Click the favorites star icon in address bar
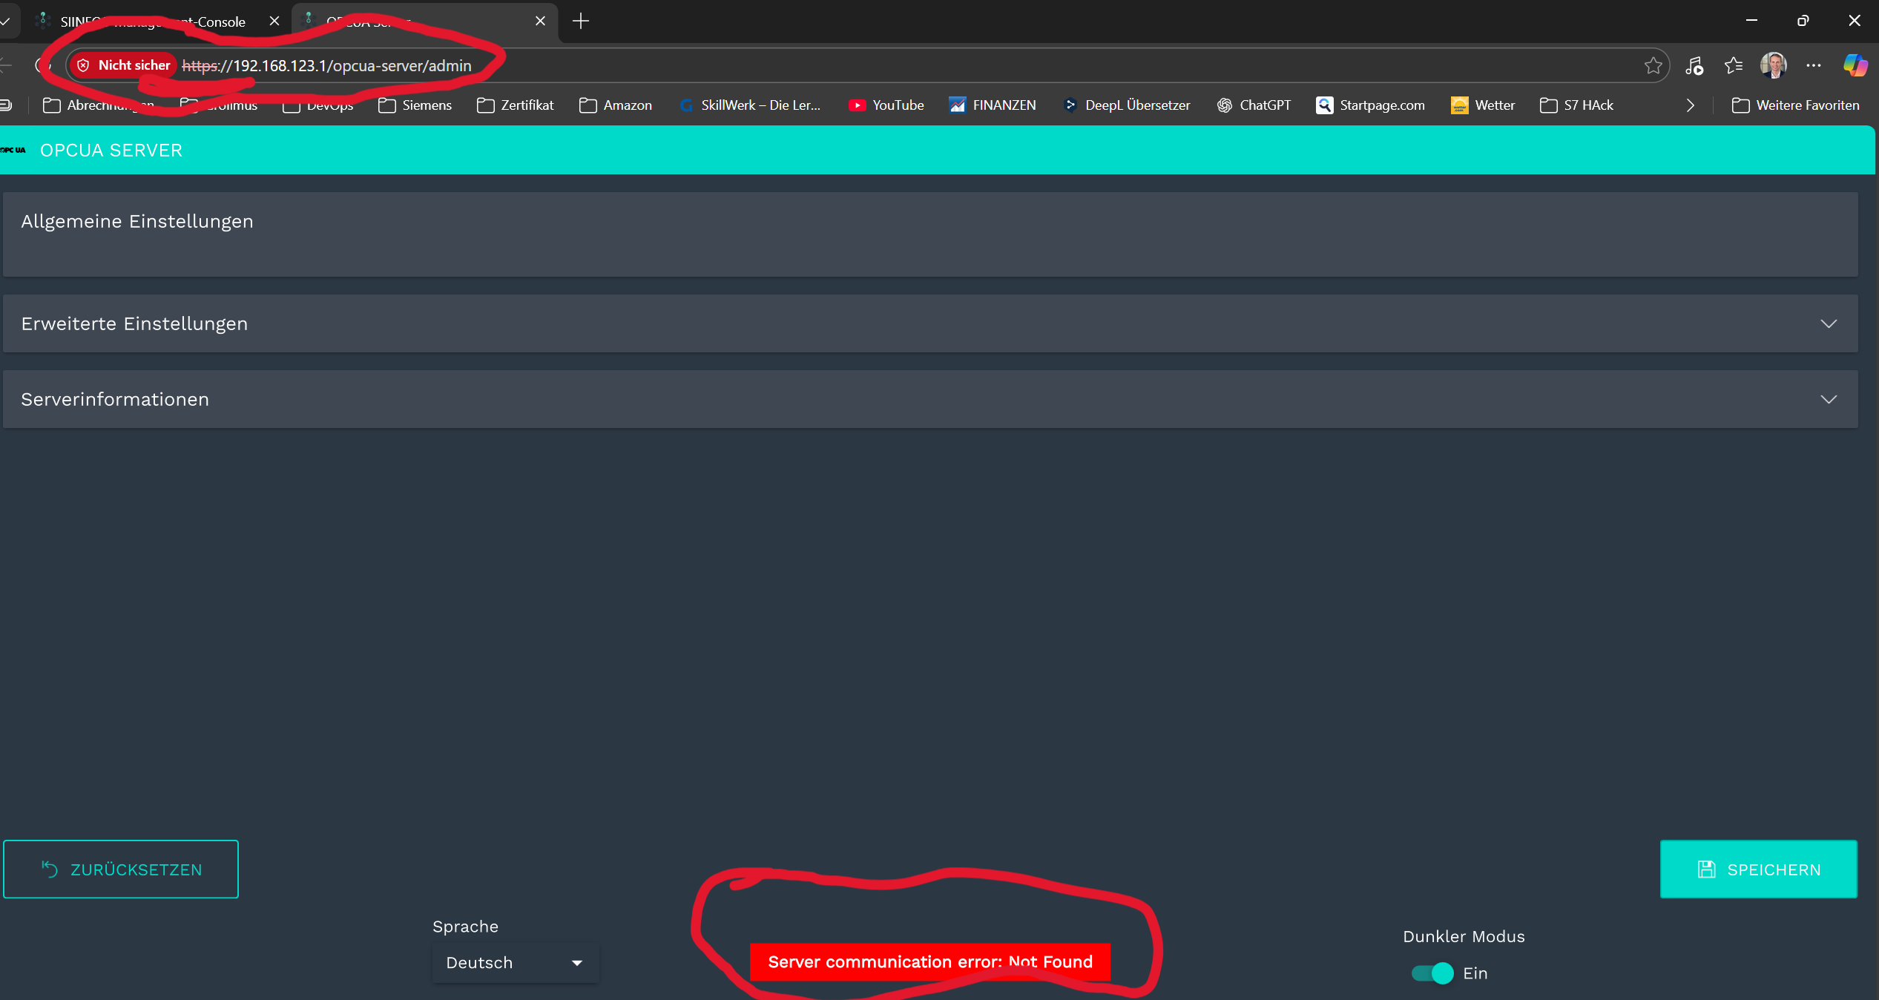 click(1653, 66)
